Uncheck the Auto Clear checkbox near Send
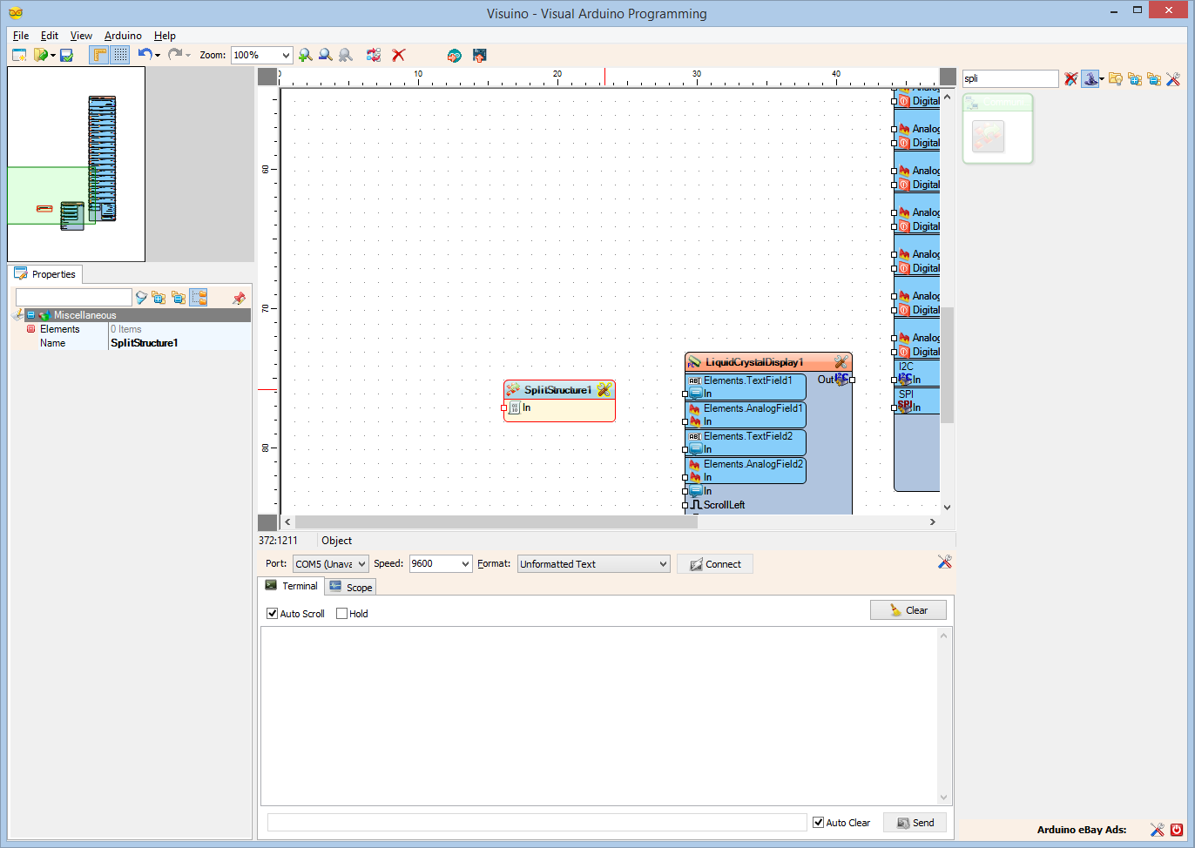Screen dimensions: 1195x848 817,822
